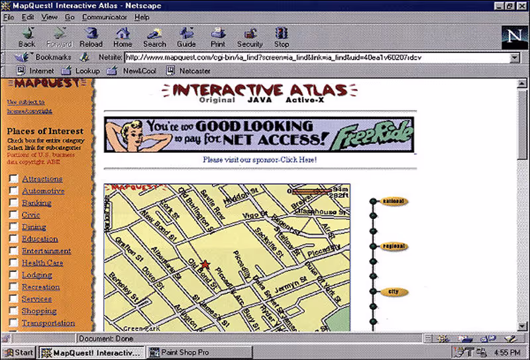
Task: Check the Health Care checkbox
Action: (13, 263)
